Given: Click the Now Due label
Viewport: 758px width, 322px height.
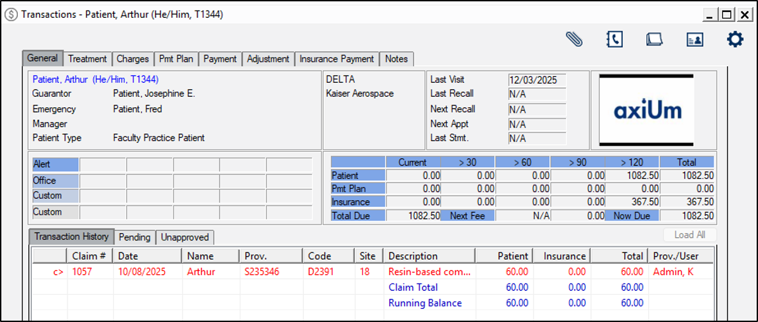Looking at the screenshot, I should click(632, 216).
